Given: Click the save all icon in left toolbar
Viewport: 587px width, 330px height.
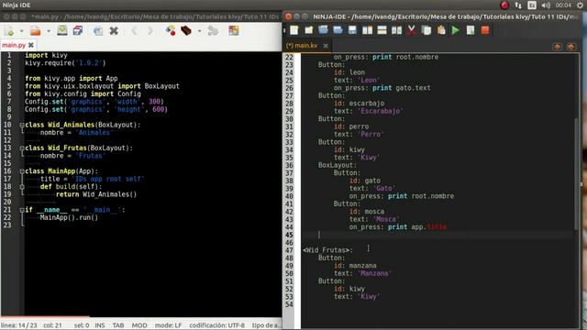Looking at the screenshot, I should click(78, 30).
